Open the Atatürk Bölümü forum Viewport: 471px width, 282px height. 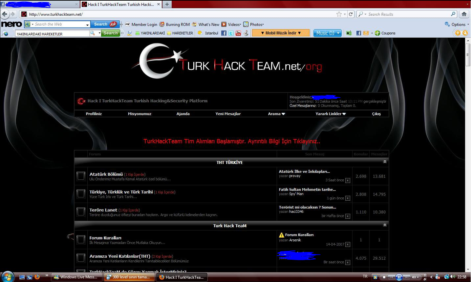tap(106, 174)
